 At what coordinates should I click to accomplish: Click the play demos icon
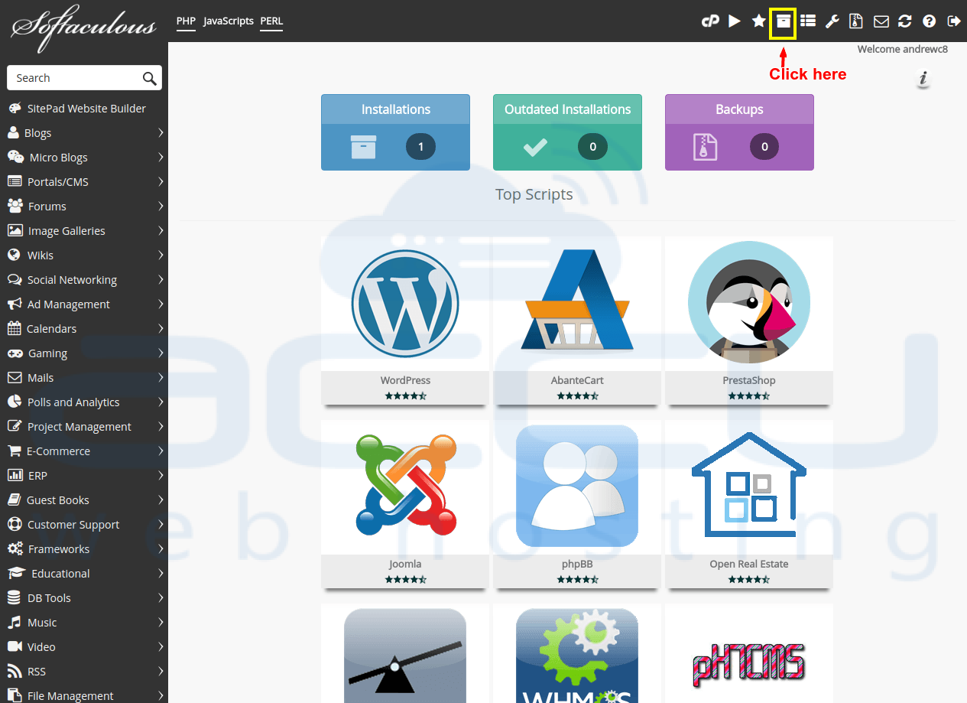[735, 21]
